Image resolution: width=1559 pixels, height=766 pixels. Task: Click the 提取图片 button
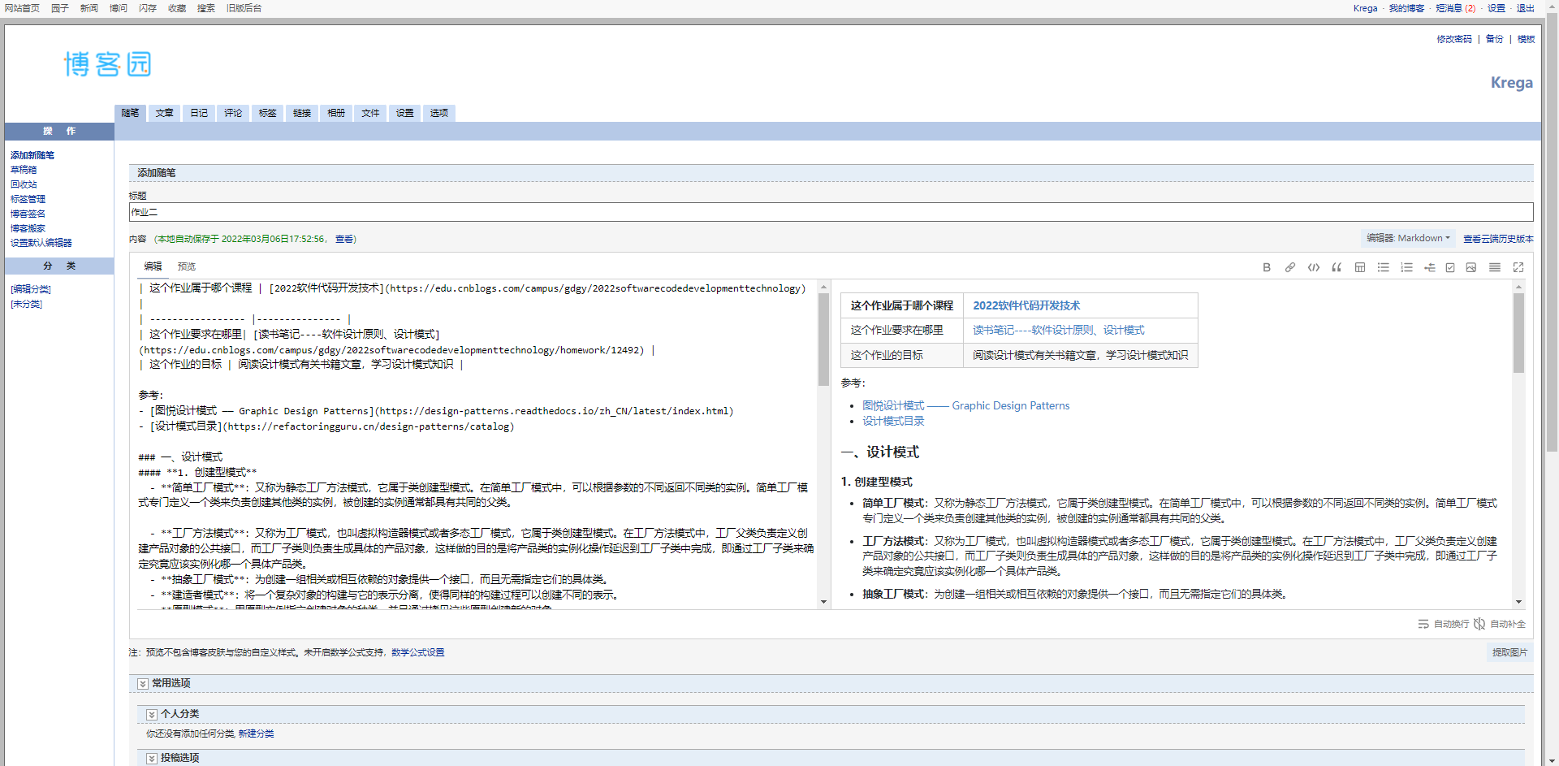coord(1509,652)
